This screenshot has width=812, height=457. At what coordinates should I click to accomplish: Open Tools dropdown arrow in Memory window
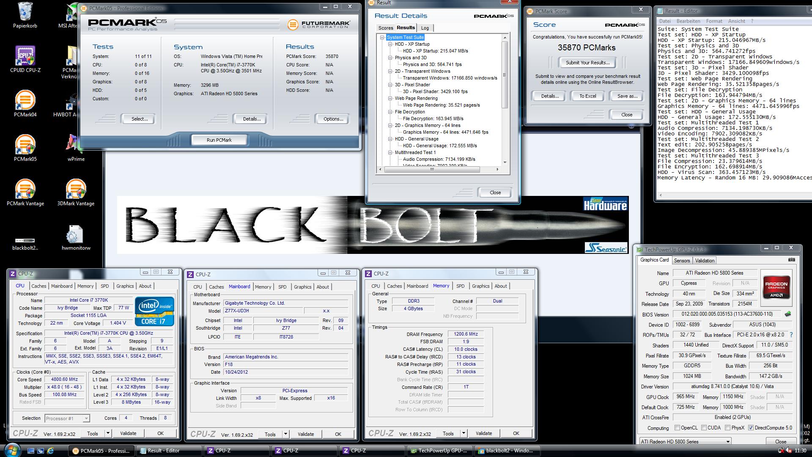click(464, 433)
